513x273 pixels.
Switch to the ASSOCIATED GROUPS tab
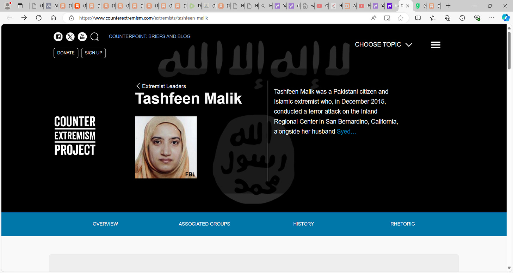coord(204,224)
